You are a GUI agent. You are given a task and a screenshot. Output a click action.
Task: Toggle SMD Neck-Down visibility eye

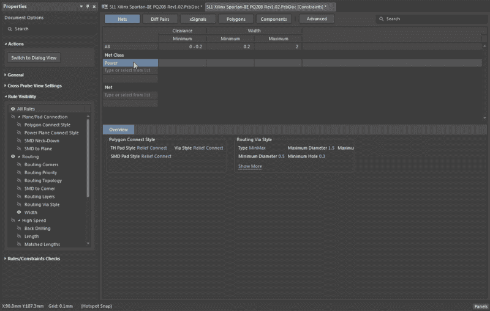[19, 141]
